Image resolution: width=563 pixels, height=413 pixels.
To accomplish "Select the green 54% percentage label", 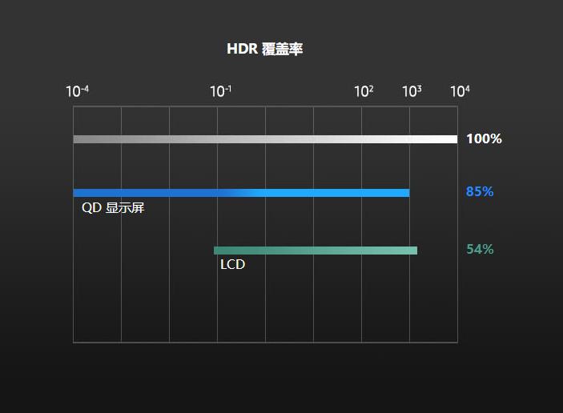I will [x=480, y=250].
